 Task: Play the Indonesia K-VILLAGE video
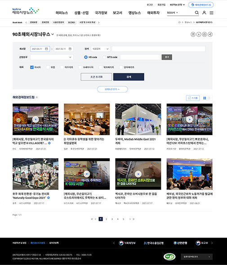click(x=36, y=119)
